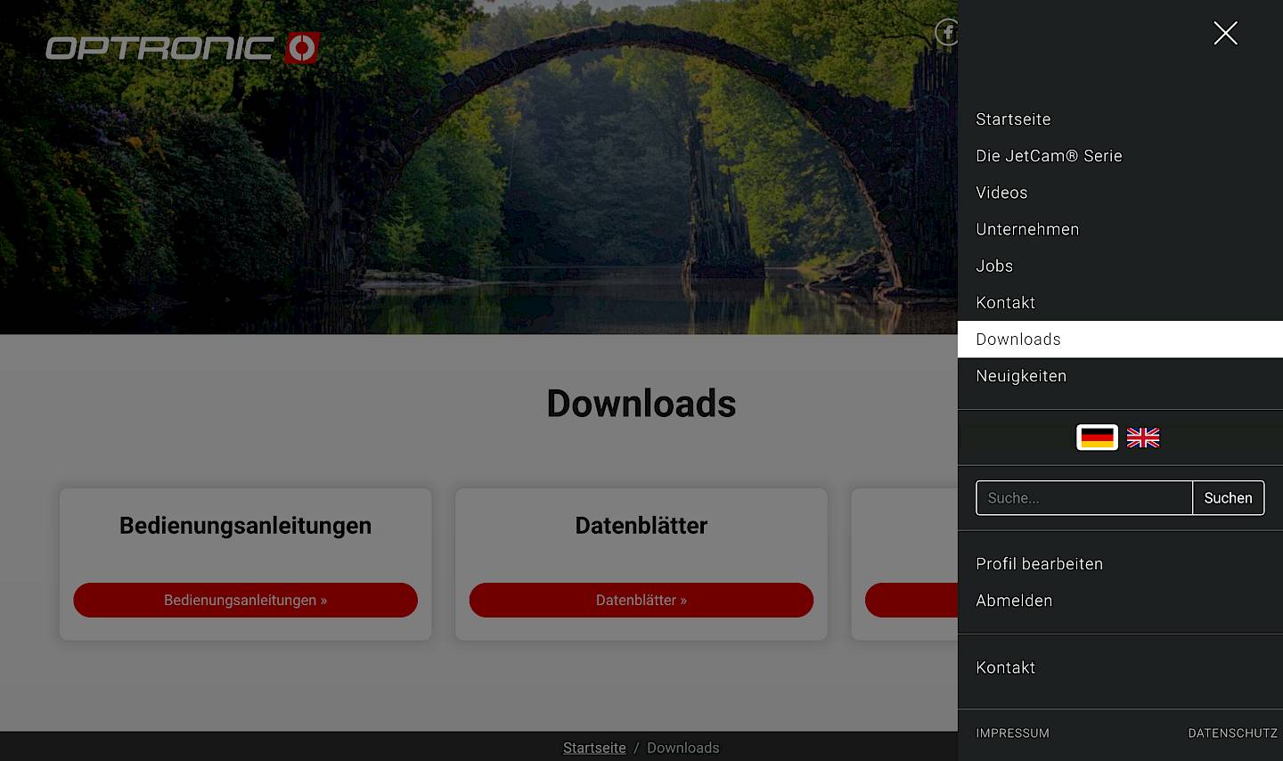Select Jobs in the navigation
Viewport: 1283px width, 761px height.
pyautogui.click(x=994, y=266)
